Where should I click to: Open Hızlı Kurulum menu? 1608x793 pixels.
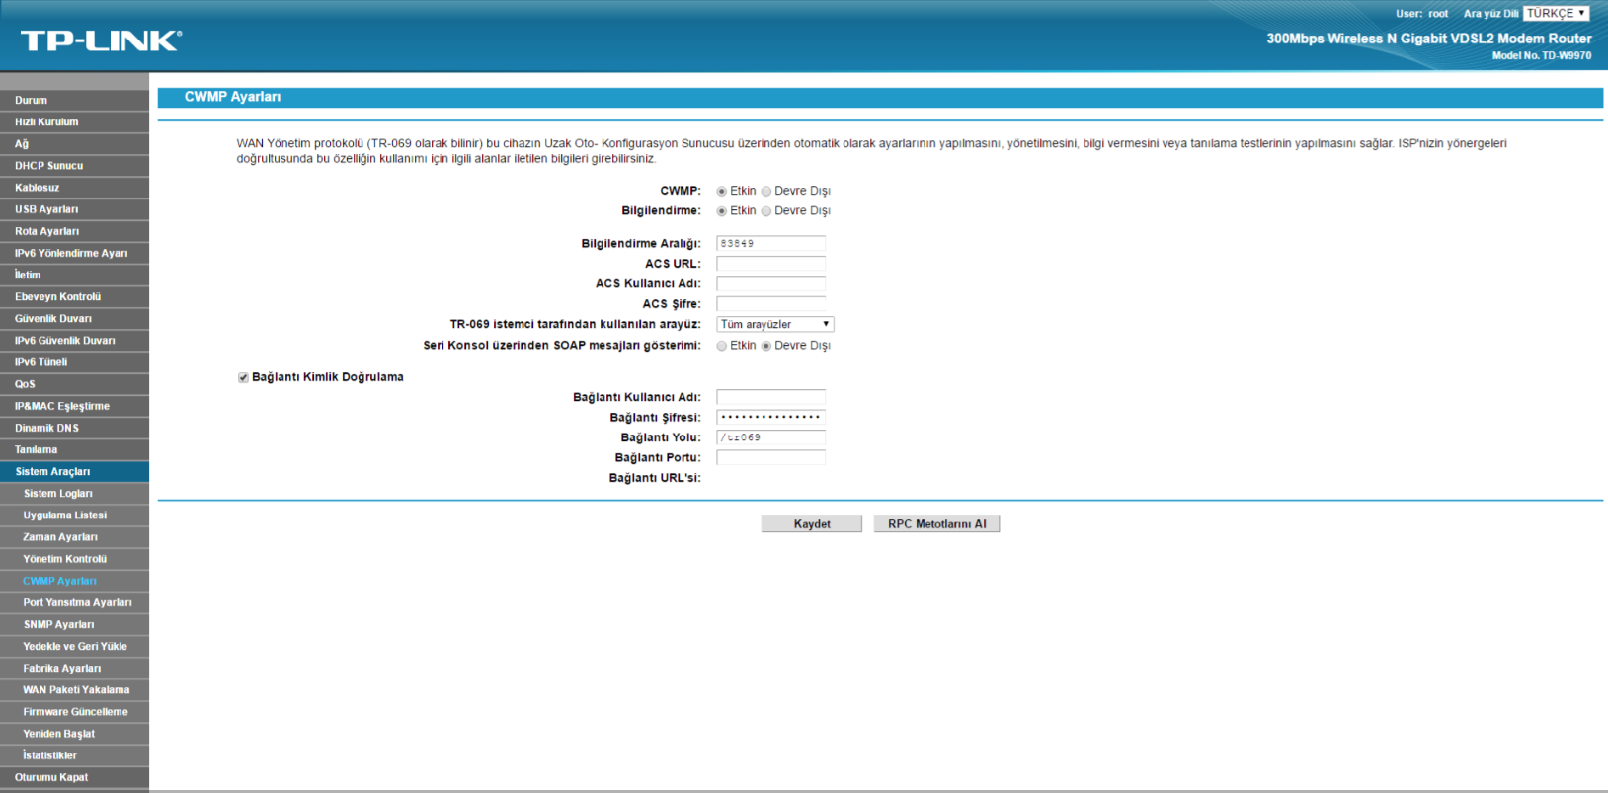(x=74, y=121)
